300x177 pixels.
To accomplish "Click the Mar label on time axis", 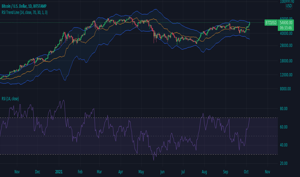I will pos(99,172).
